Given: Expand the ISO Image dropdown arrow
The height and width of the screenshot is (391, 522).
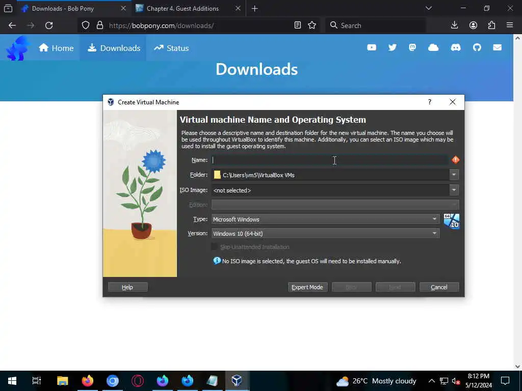Looking at the screenshot, I should coord(454,190).
